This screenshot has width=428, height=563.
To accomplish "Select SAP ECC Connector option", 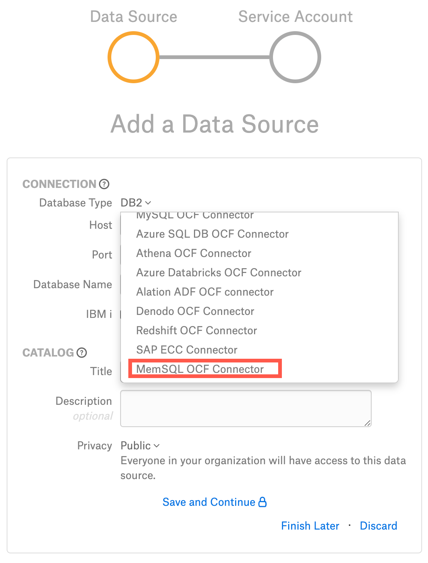I will tap(187, 350).
